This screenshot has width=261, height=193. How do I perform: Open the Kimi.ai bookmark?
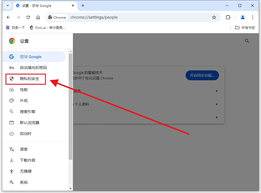pyautogui.click(x=47, y=28)
